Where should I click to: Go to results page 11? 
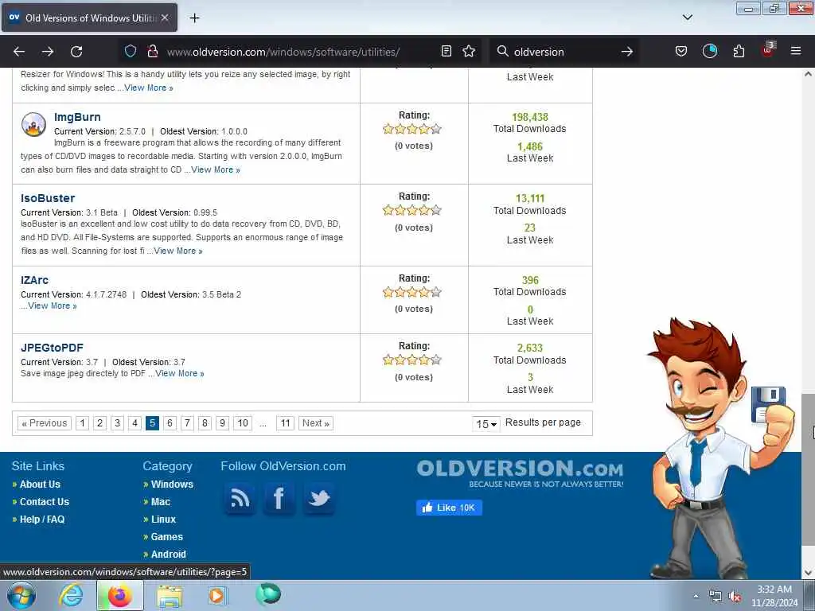coord(286,423)
